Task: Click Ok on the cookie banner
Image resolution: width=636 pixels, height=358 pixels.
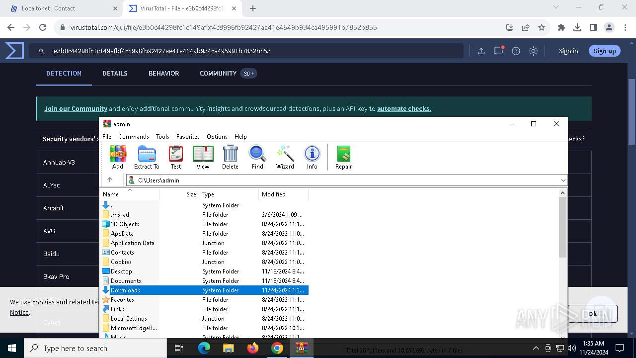Action: [x=593, y=314]
